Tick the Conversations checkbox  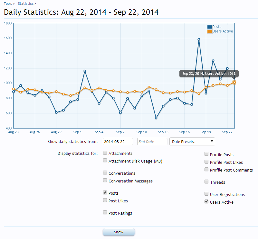coord(105,173)
